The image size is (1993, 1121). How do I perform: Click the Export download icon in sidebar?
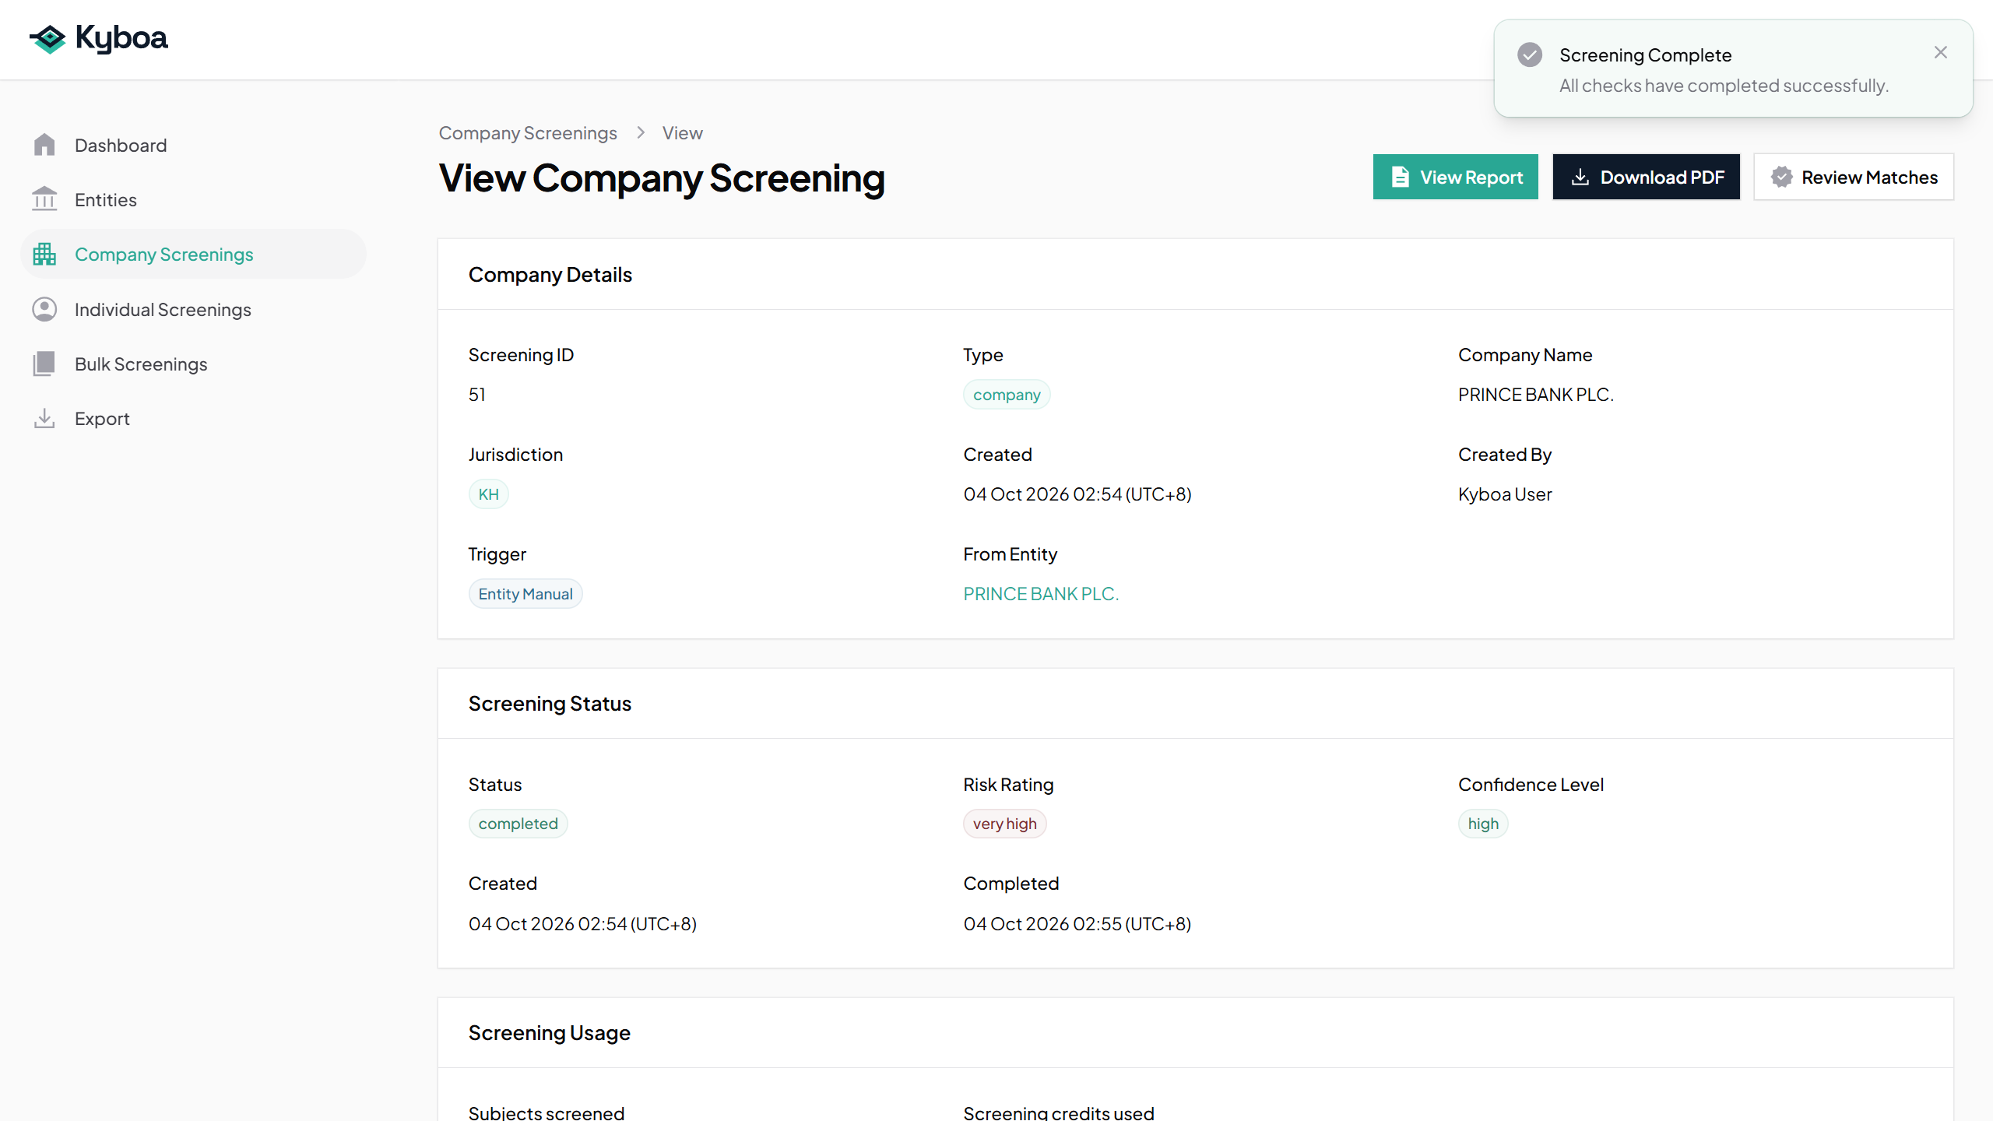44,418
